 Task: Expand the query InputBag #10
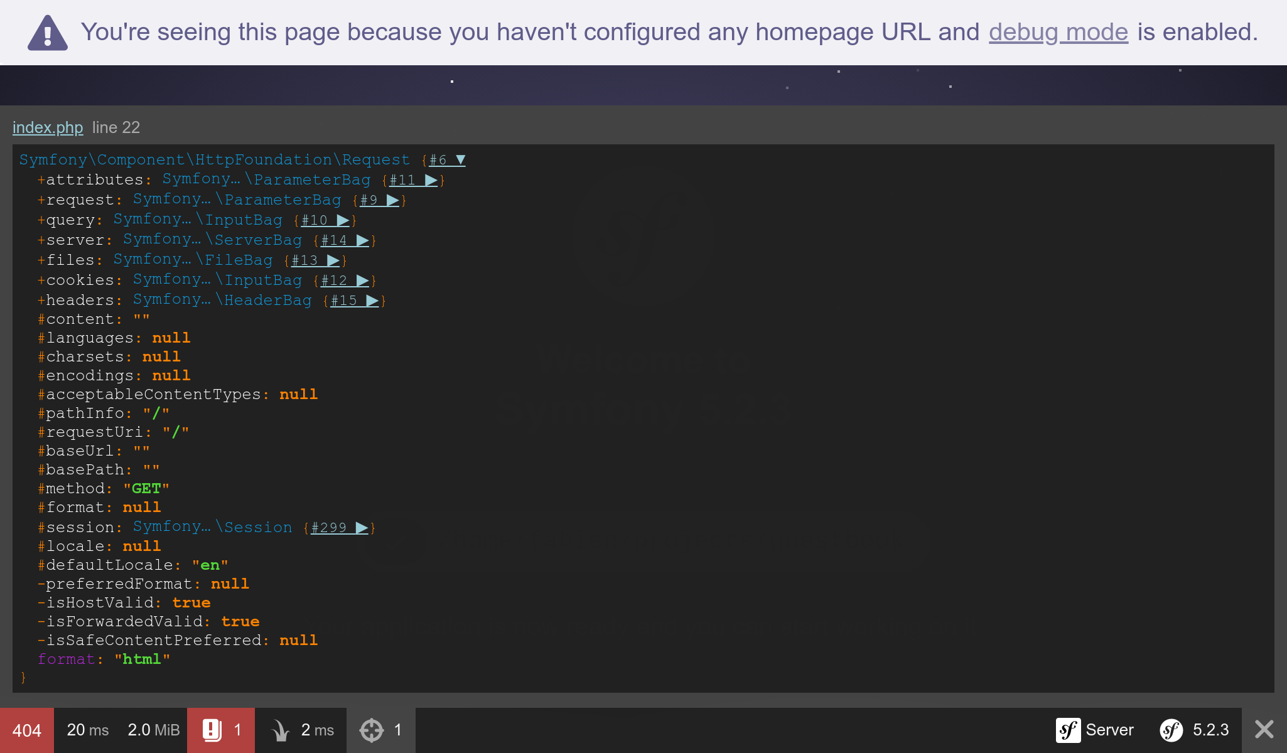click(x=326, y=220)
